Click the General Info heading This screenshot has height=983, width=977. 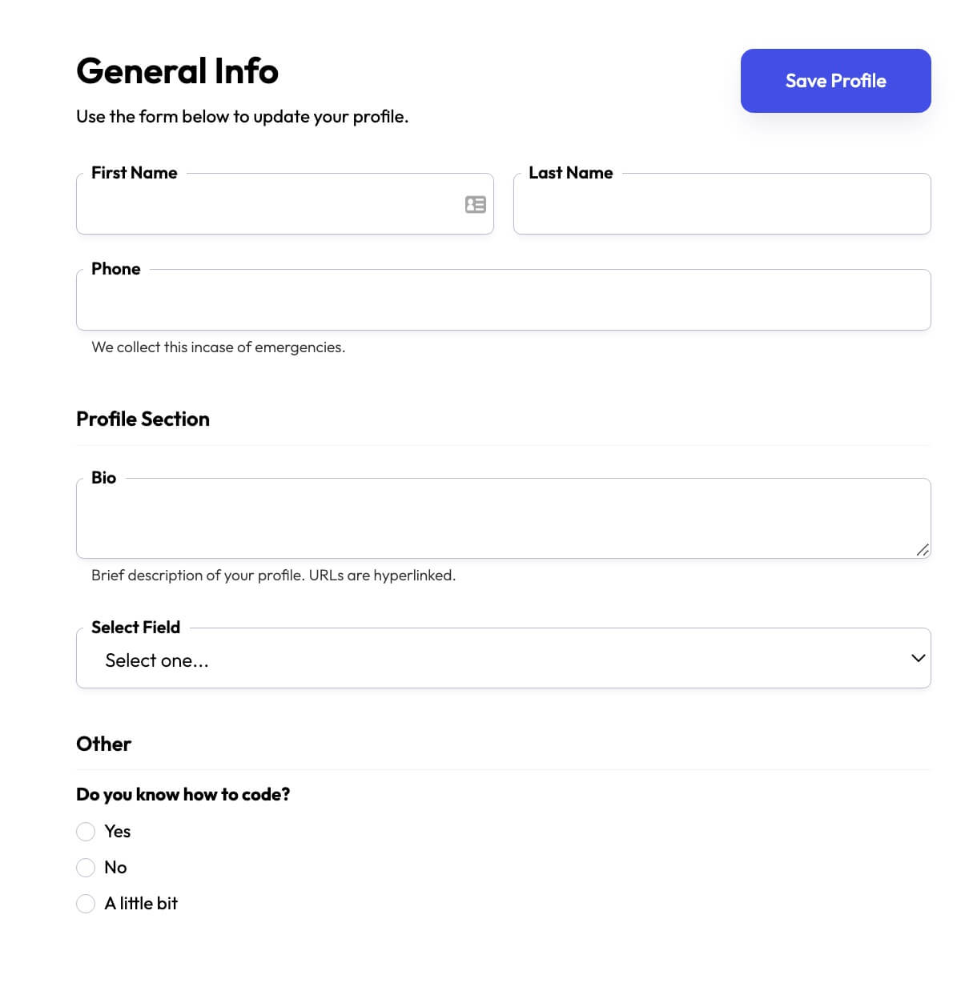177,70
